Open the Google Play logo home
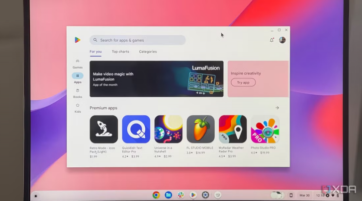Screen dimensions: 362x201 78,40
